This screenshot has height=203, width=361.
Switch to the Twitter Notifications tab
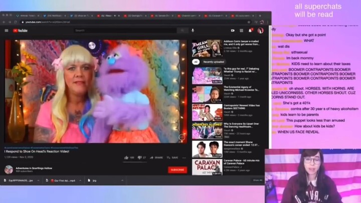coord(55,16)
